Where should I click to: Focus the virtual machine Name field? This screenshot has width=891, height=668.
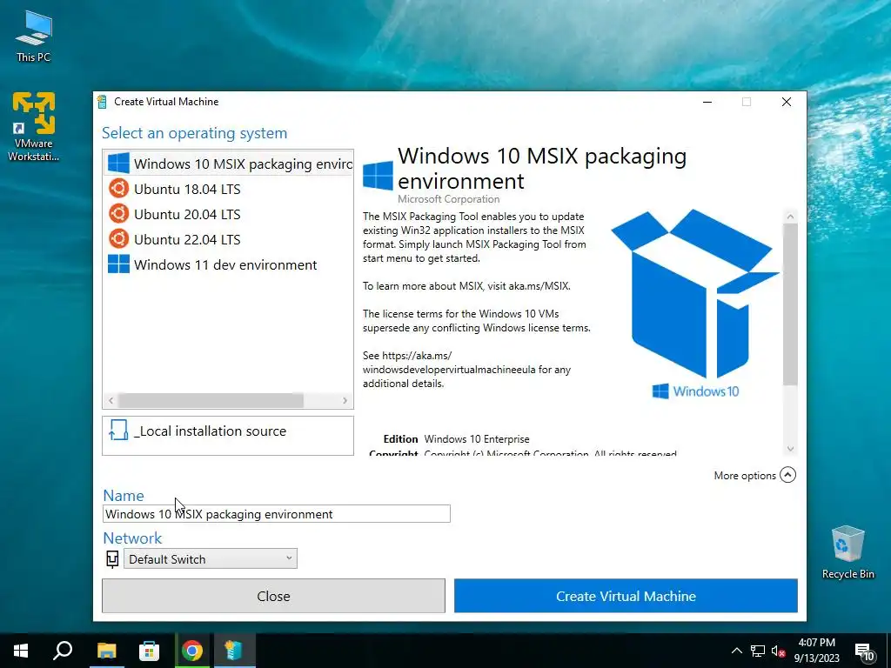point(277,513)
